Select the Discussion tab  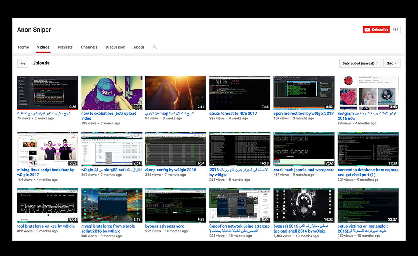pos(115,47)
